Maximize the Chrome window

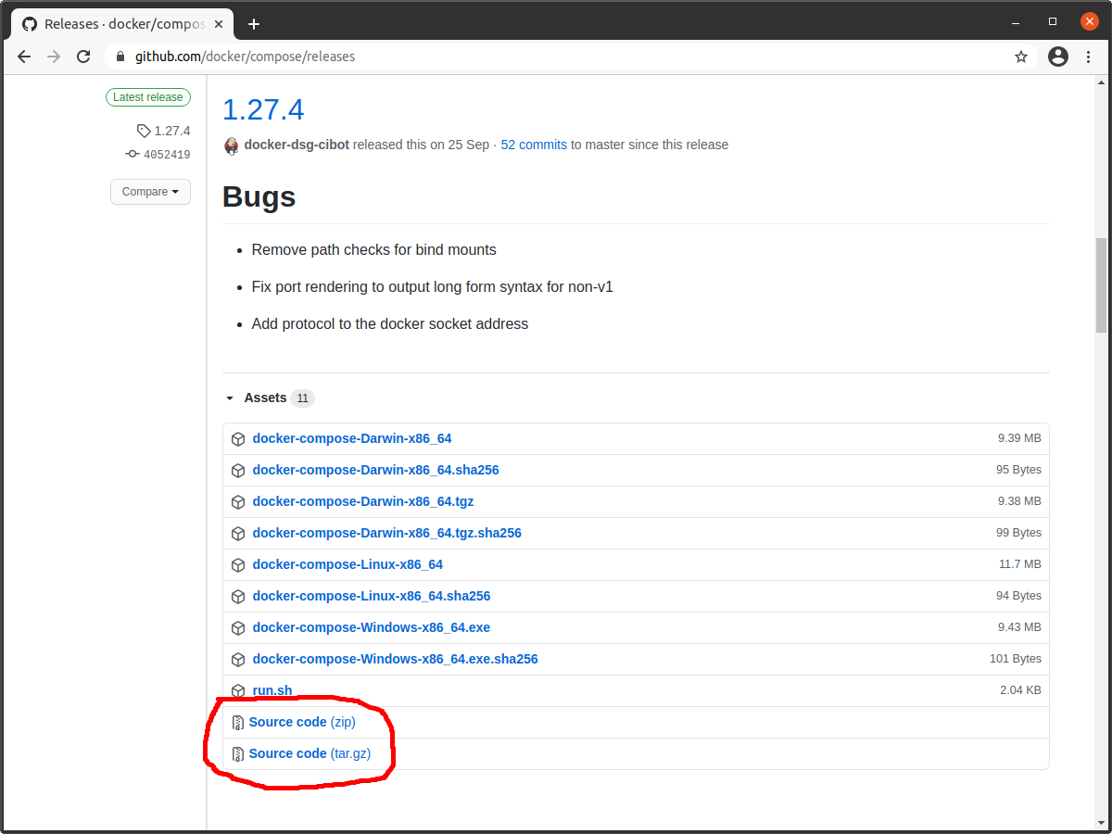coord(1053,21)
